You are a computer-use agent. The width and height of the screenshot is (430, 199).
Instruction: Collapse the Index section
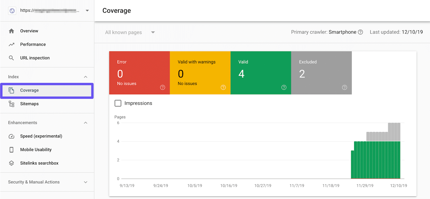tap(85, 77)
